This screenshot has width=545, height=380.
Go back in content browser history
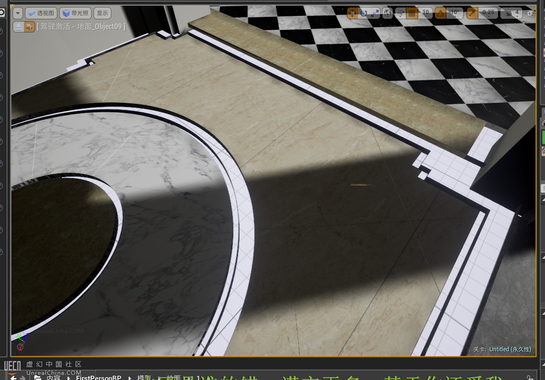coord(13,378)
